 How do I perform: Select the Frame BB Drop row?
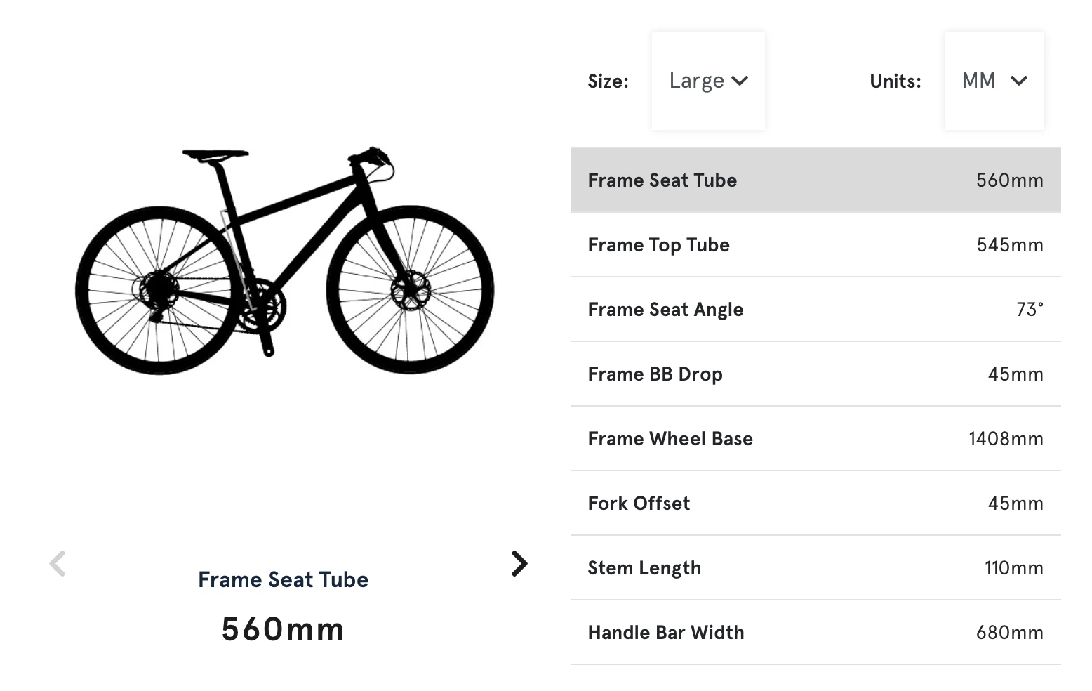coord(815,374)
